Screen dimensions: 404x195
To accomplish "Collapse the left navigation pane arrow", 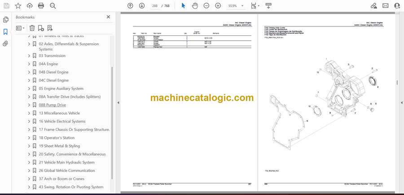I will [x=118, y=103].
